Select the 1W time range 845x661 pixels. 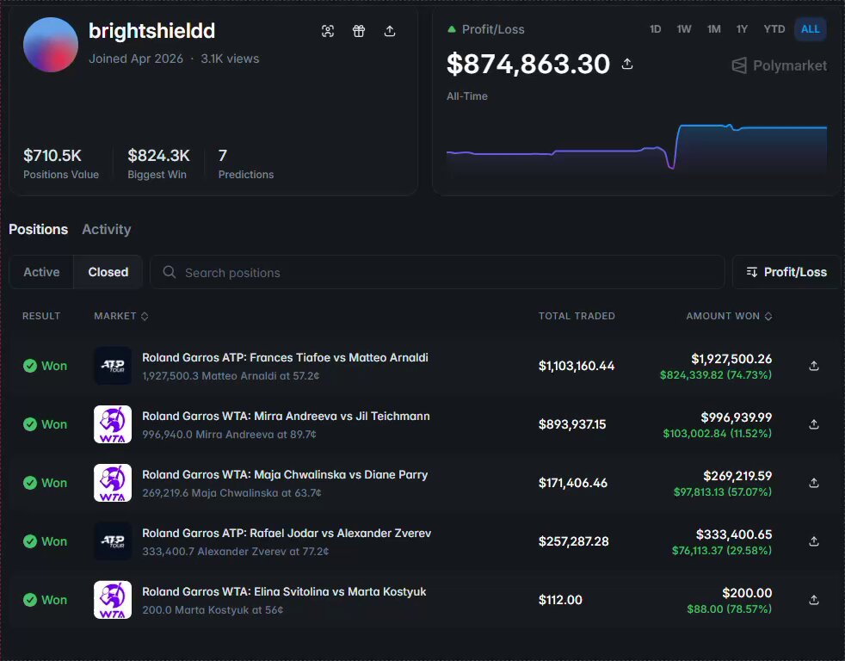(x=684, y=29)
